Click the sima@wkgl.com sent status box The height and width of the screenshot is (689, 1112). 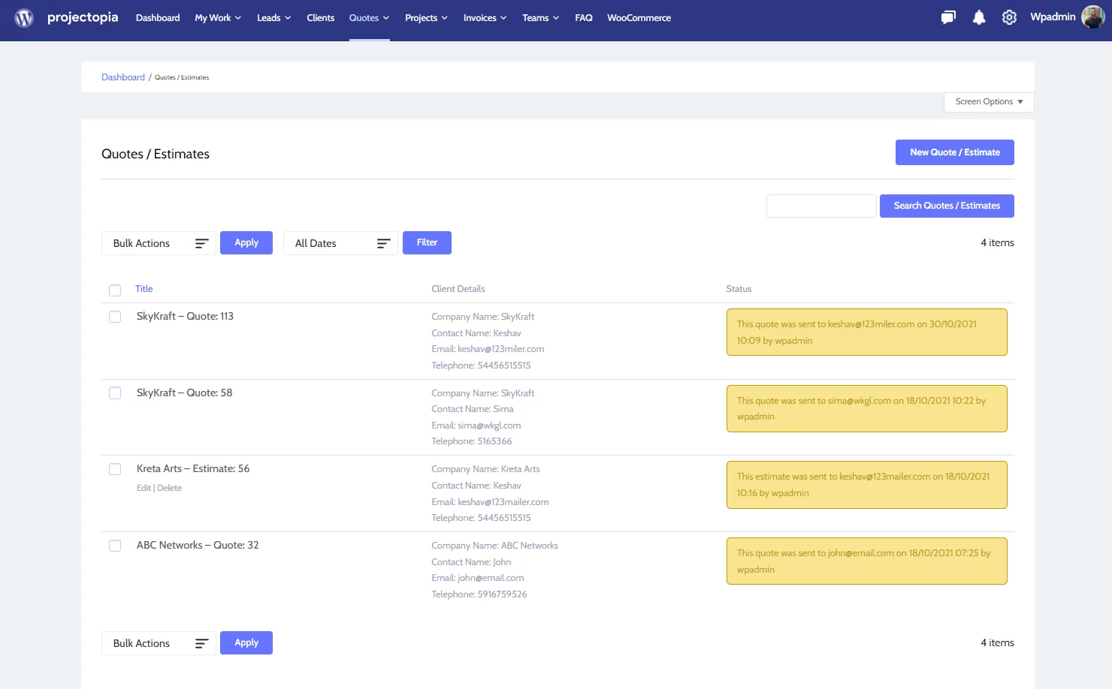click(x=866, y=409)
